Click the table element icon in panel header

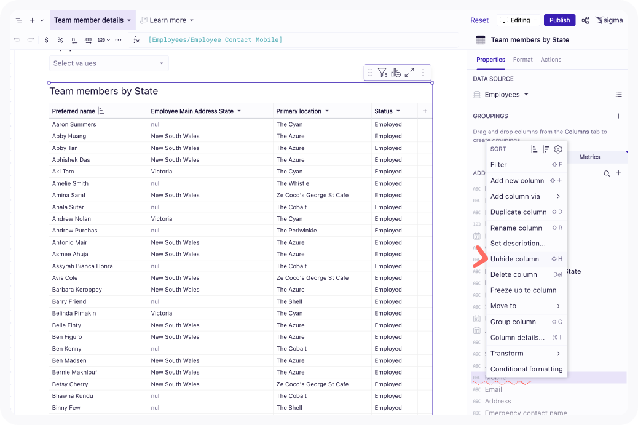[x=481, y=40]
